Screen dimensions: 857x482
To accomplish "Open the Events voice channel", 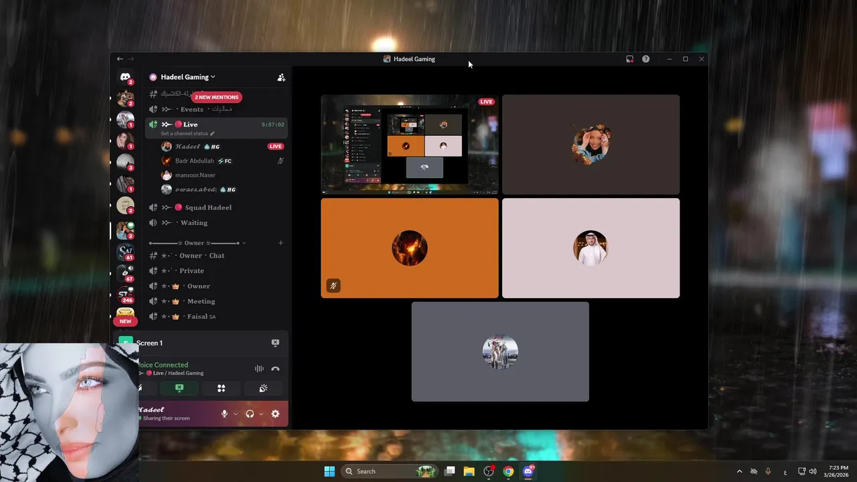I will (217, 109).
